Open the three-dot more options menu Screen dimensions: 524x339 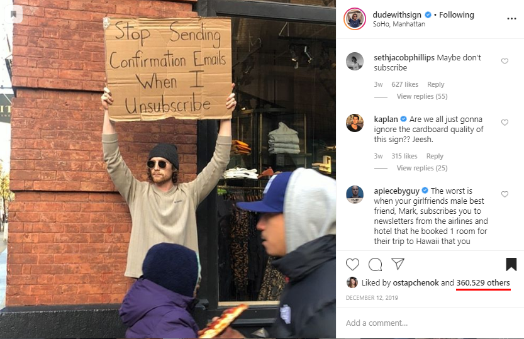click(x=511, y=19)
